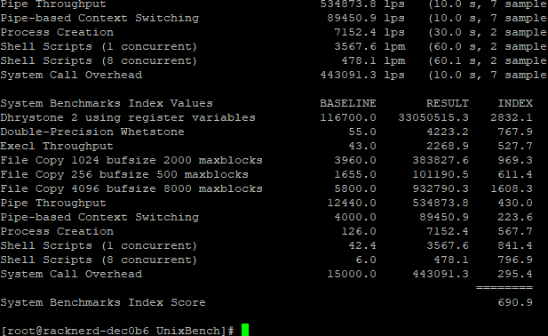Click Shell Scripts 1 concurrent index 841.4
Image resolution: width=548 pixels, height=336 pixels.
point(515,246)
